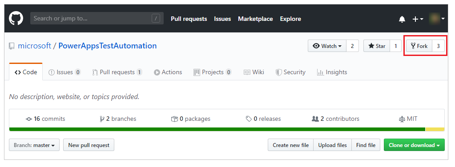
Task: View the 2 branches list
Action: [118, 119]
